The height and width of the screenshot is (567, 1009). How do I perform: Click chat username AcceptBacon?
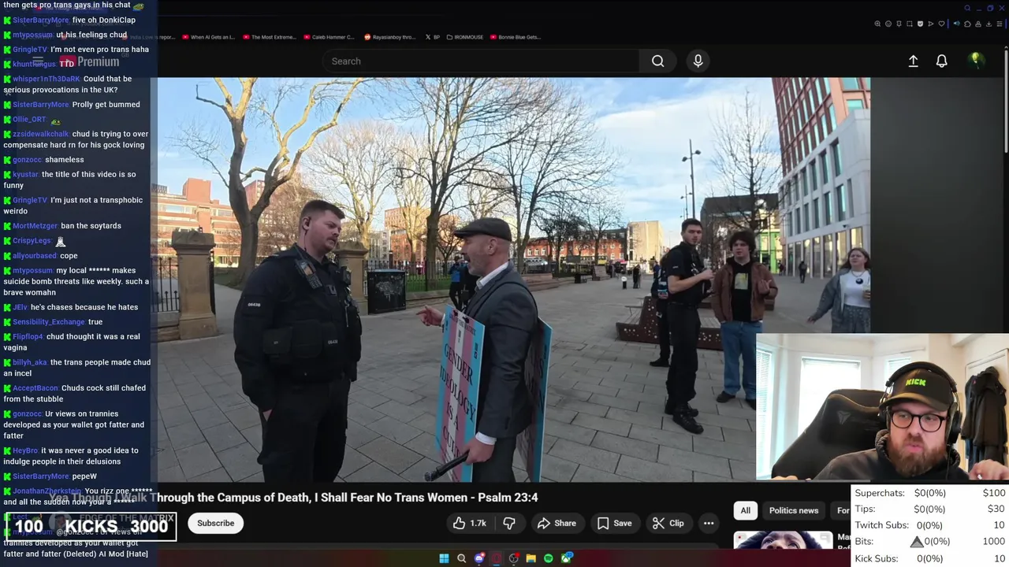pyautogui.click(x=35, y=388)
